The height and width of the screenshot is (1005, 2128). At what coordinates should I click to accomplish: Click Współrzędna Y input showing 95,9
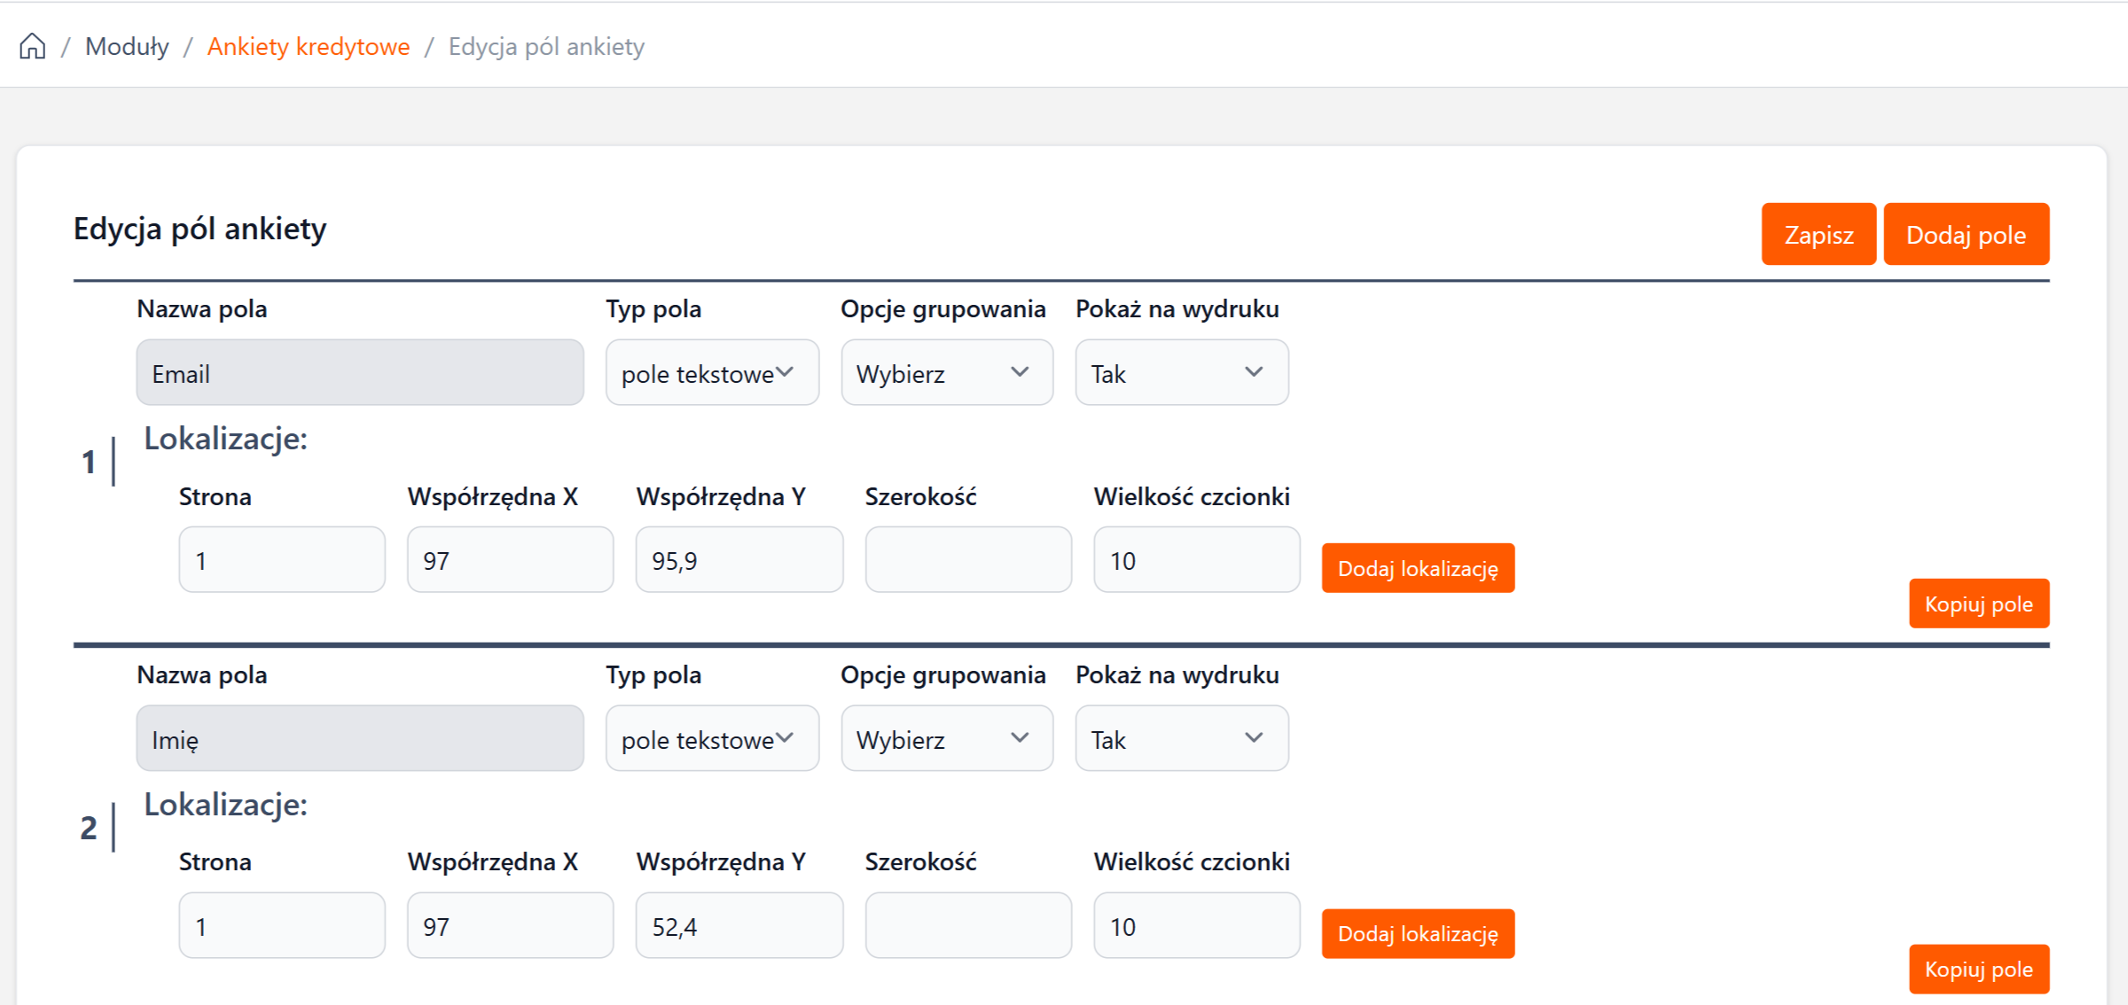tap(739, 560)
